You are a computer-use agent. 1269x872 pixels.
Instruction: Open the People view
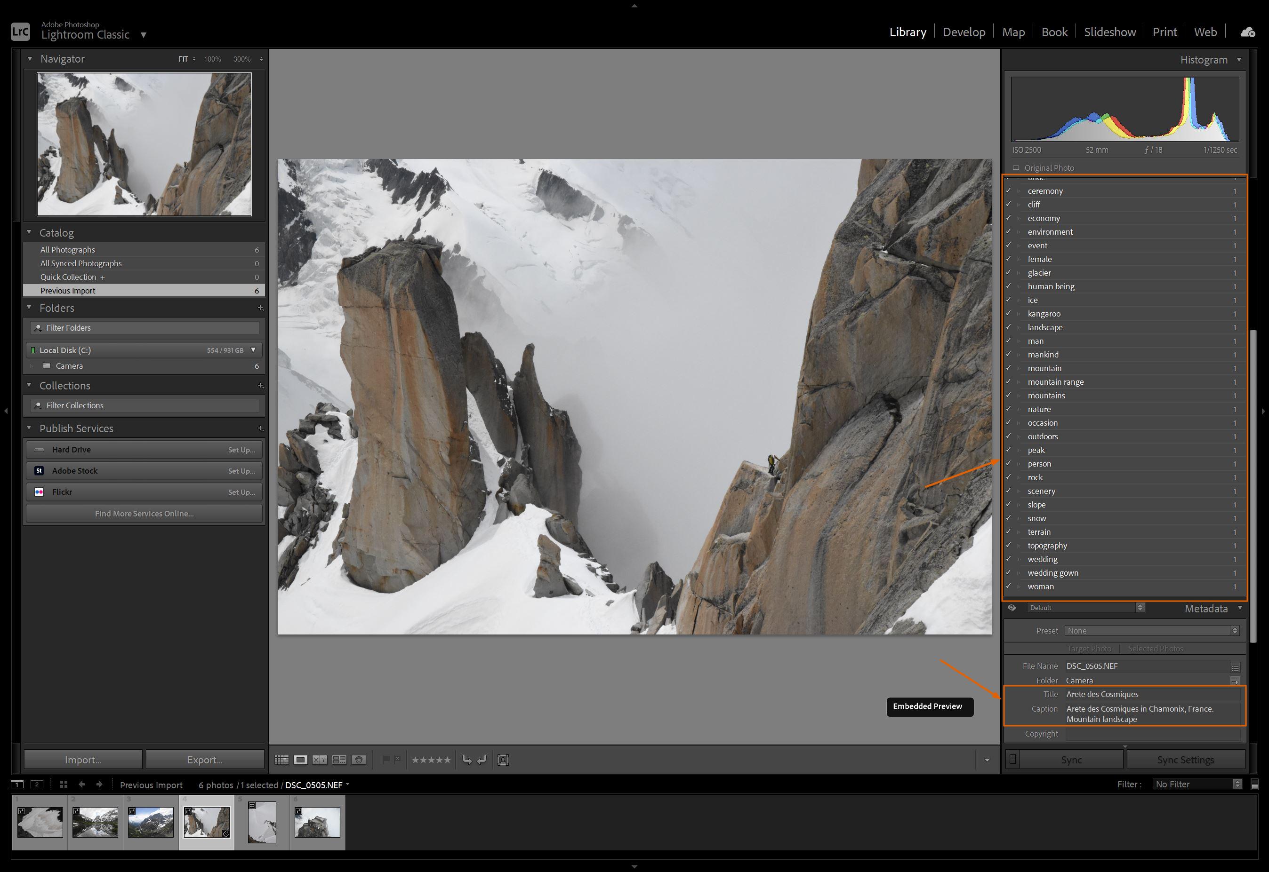(x=359, y=760)
